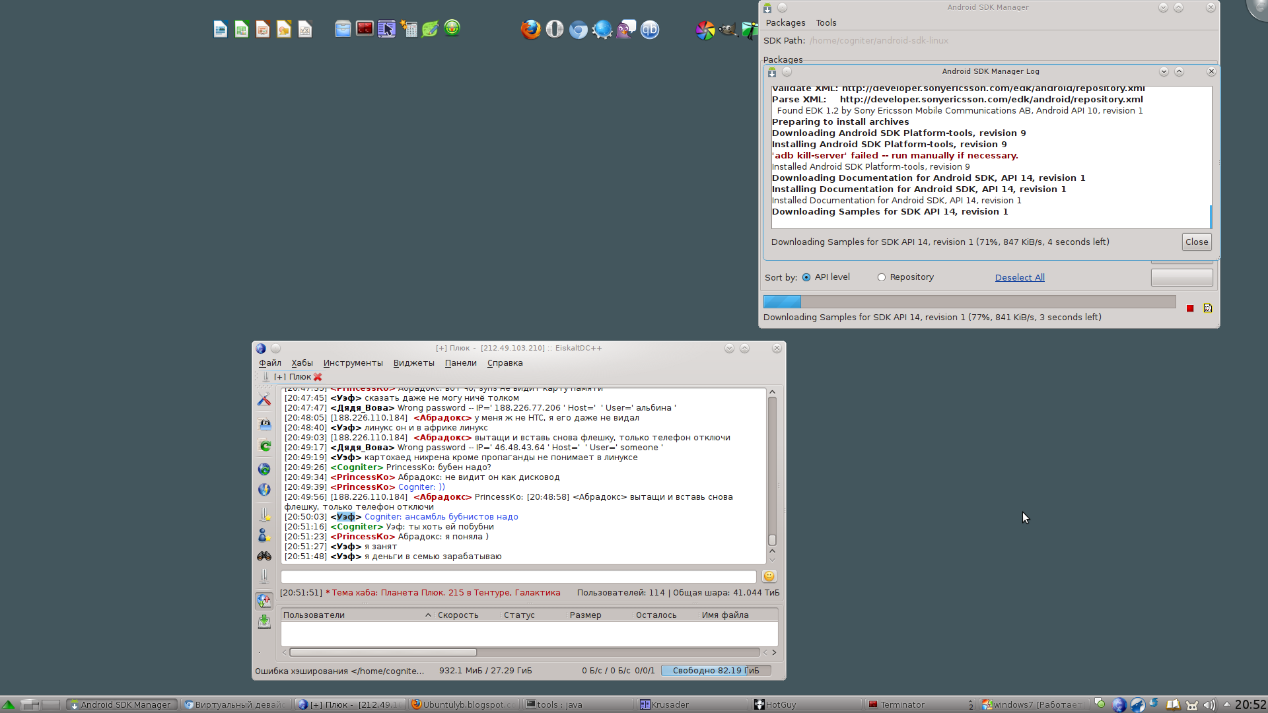Select the Repository sort radio button

click(x=882, y=277)
